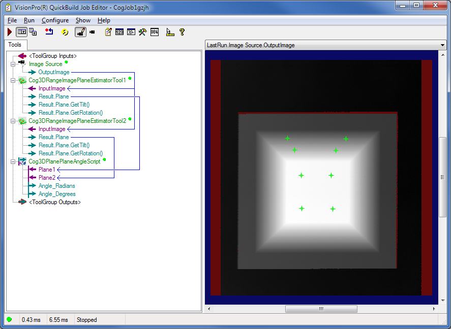Click the wrench-and-hammer options icon
Screen dimensions: 451x329
coord(142,31)
